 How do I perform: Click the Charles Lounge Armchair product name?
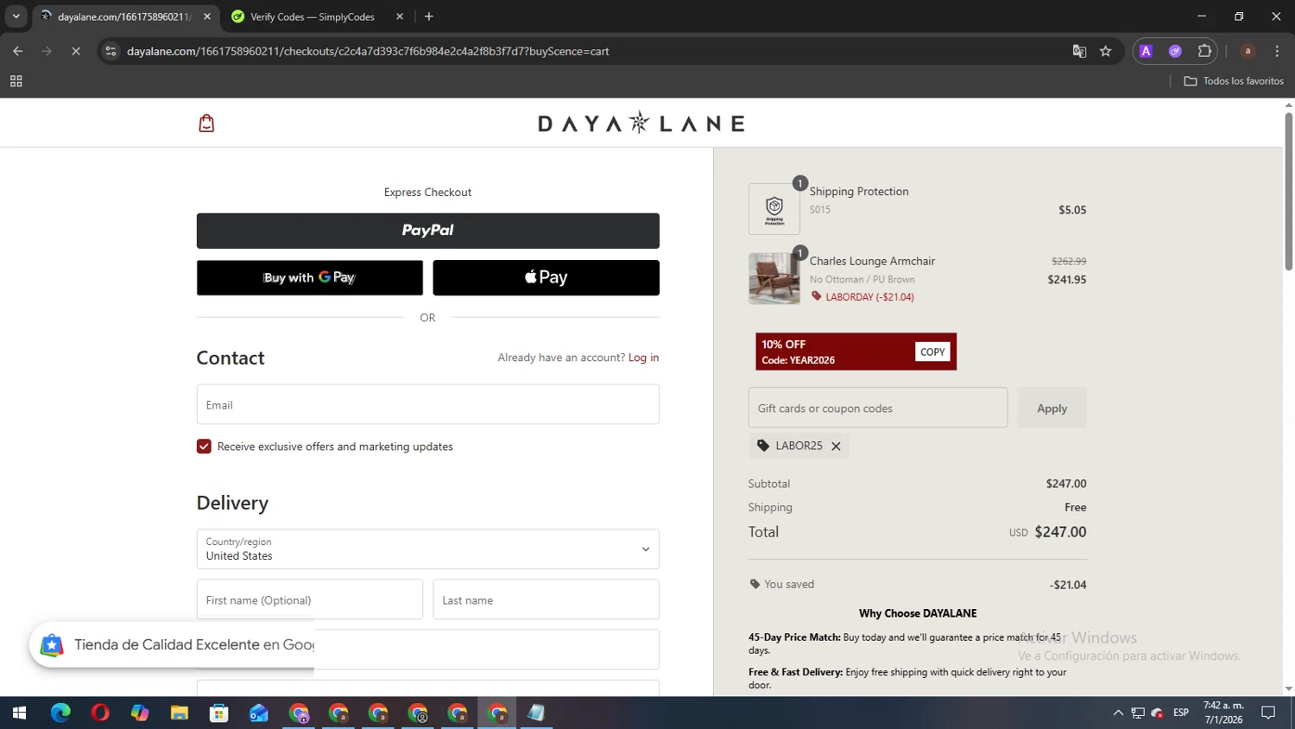coord(872,261)
